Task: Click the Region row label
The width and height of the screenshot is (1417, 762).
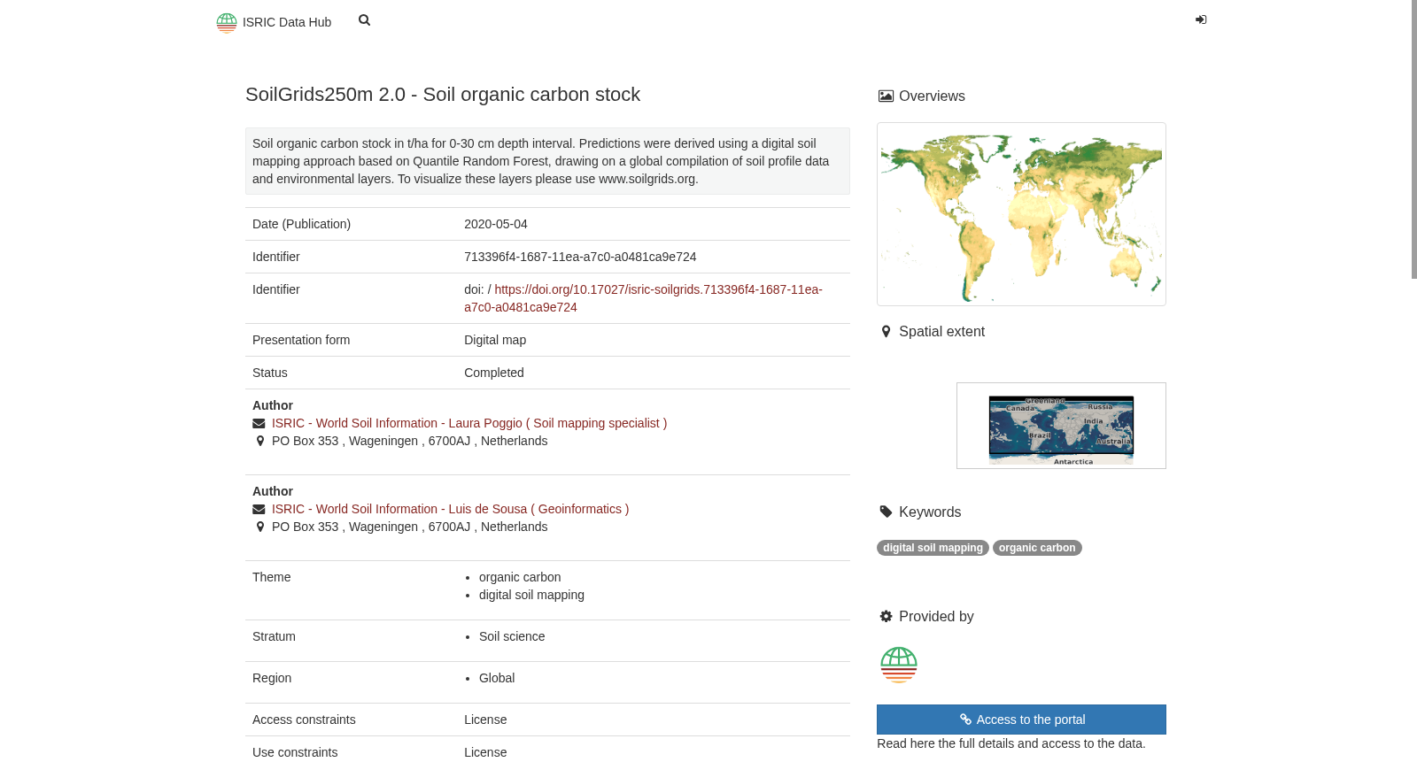Action: [x=272, y=678]
